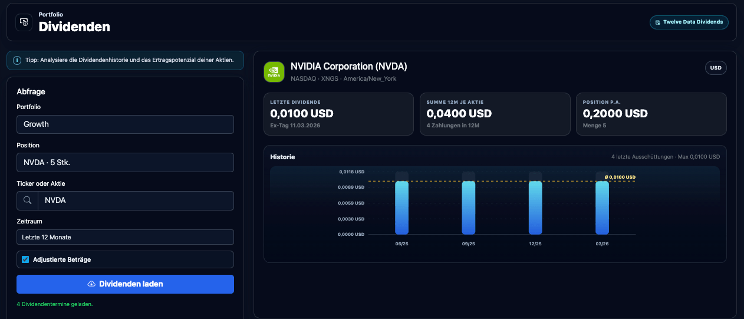Click the 0,0059 USD axis label
The height and width of the screenshot is (319, 744).
[x=351, y=203]
